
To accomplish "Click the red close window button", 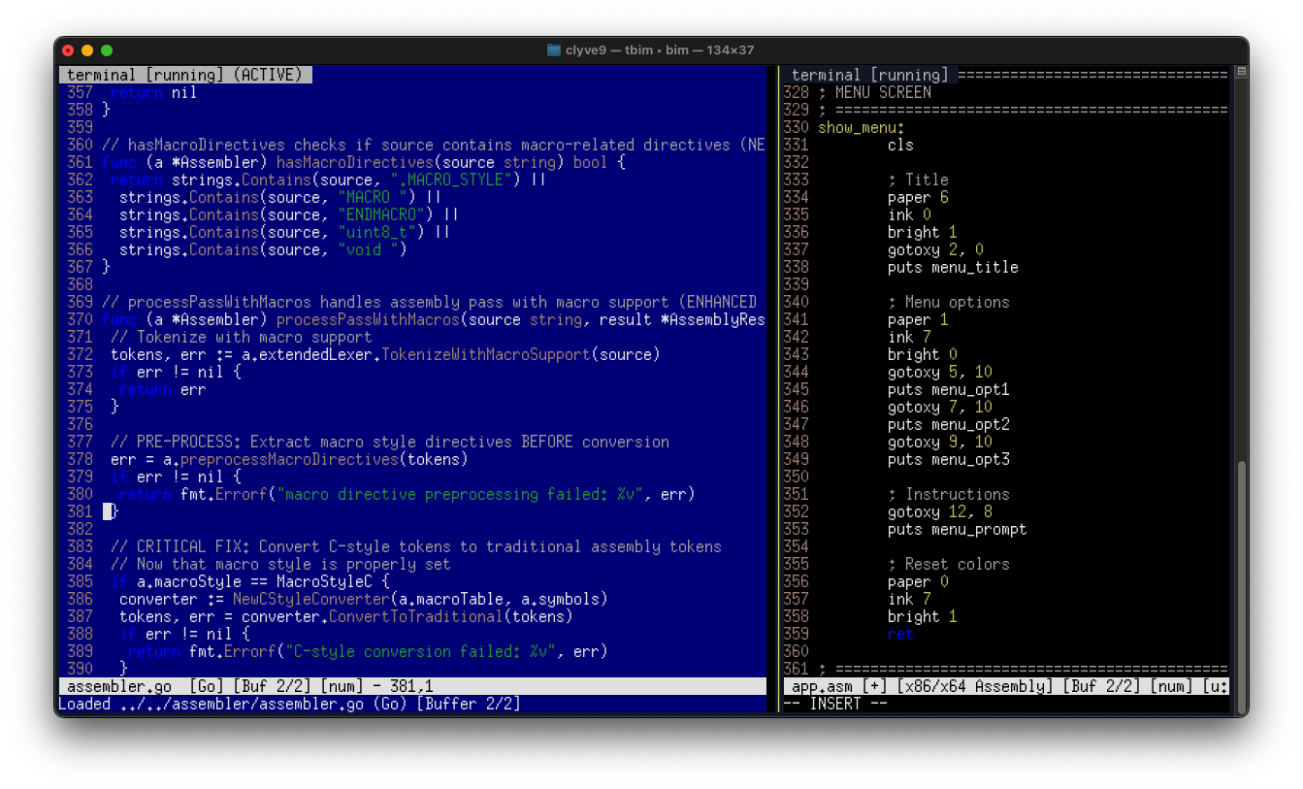I will coord(68,50).
